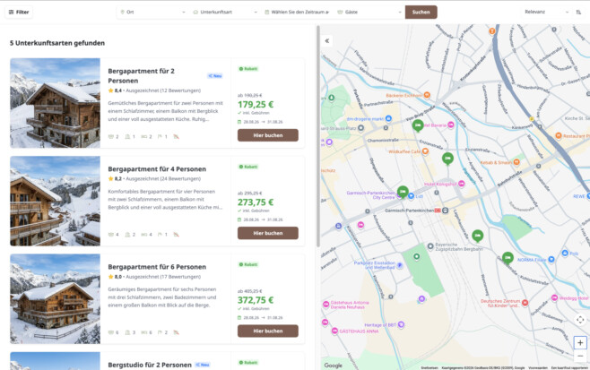Click the green map marker near Hotel Bavaria
The image size is (590, 370).
point(418,125)
